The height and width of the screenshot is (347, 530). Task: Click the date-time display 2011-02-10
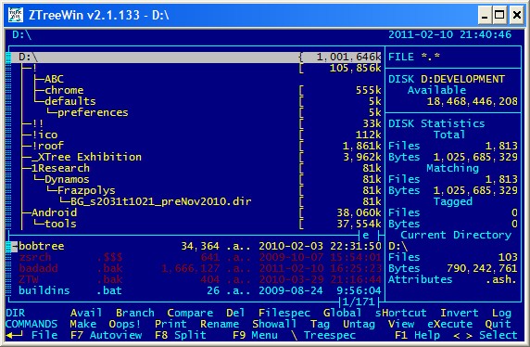coord(449,34)
